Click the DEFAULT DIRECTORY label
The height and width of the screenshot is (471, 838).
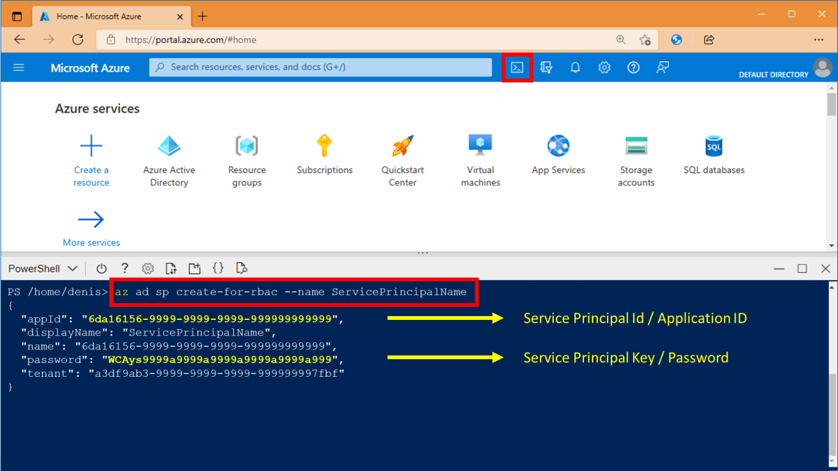point(773,75)
